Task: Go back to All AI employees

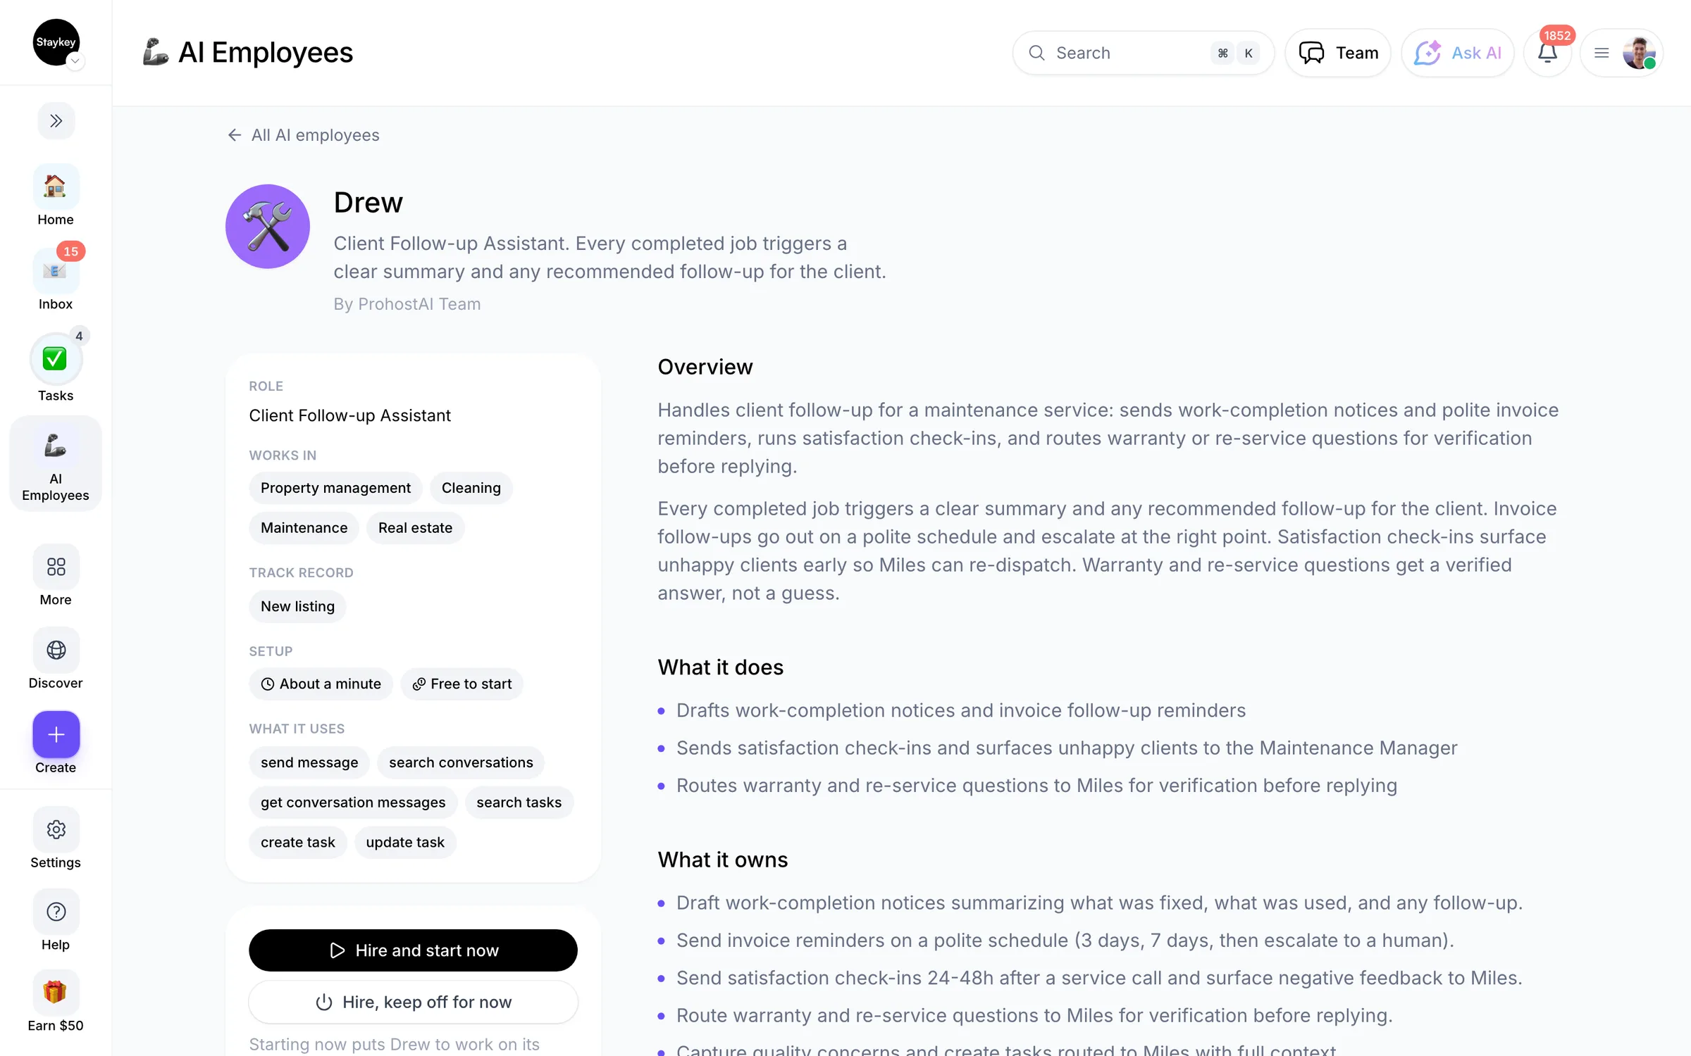Action: [x=304, y=135]
